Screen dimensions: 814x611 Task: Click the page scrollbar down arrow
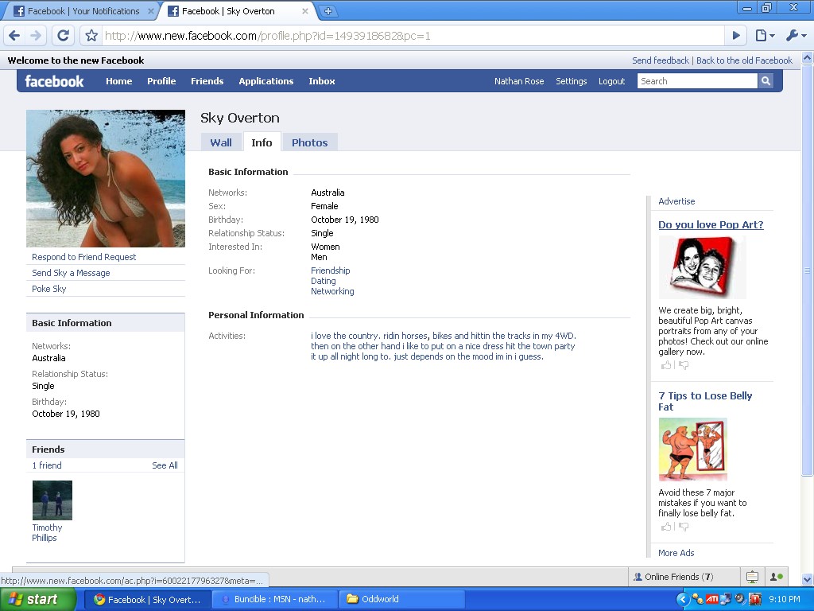click(808, 579)
